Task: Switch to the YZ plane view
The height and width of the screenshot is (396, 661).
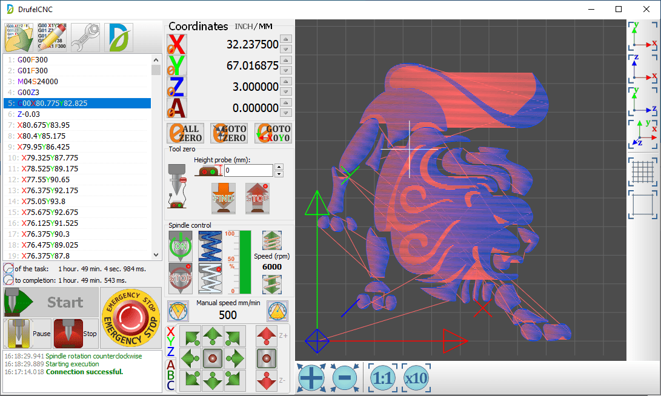Action: tap(642, 102)
